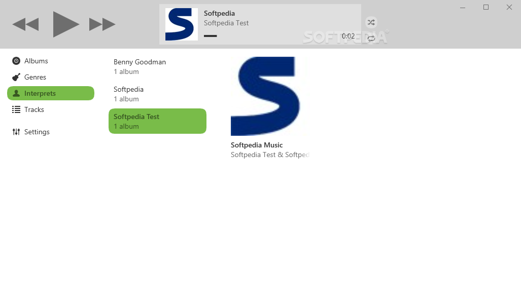Select Benny Goodman interpret

click(157, 67)
